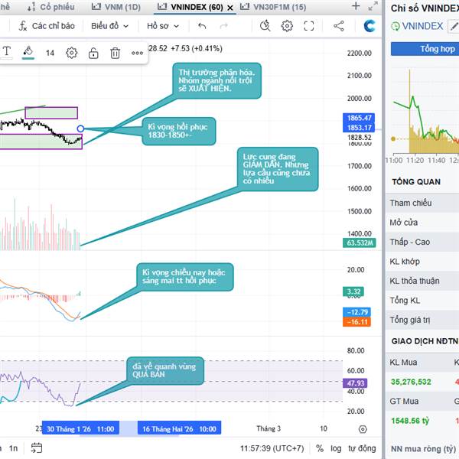This screenshot has width=459, height=459.
Task: Click the undo arrow icon
Action: tap(202, 26)
